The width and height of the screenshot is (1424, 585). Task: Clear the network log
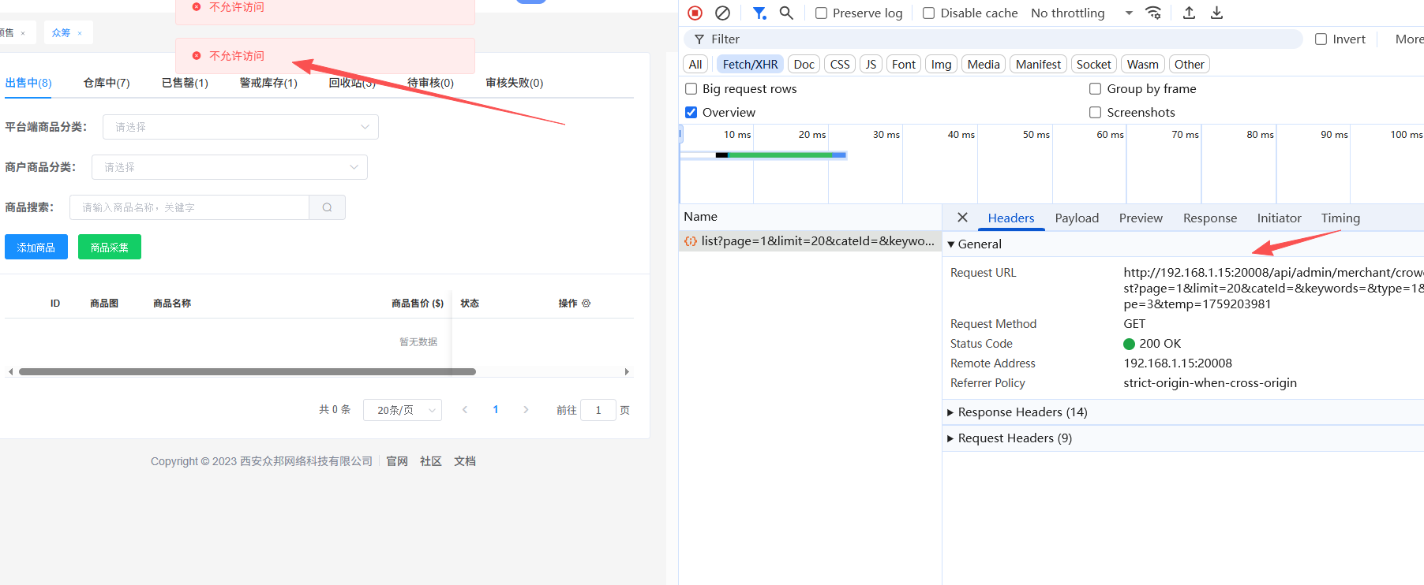click(x=722, y=13)
